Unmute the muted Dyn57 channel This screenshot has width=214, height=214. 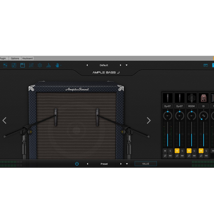coord(177,151)
